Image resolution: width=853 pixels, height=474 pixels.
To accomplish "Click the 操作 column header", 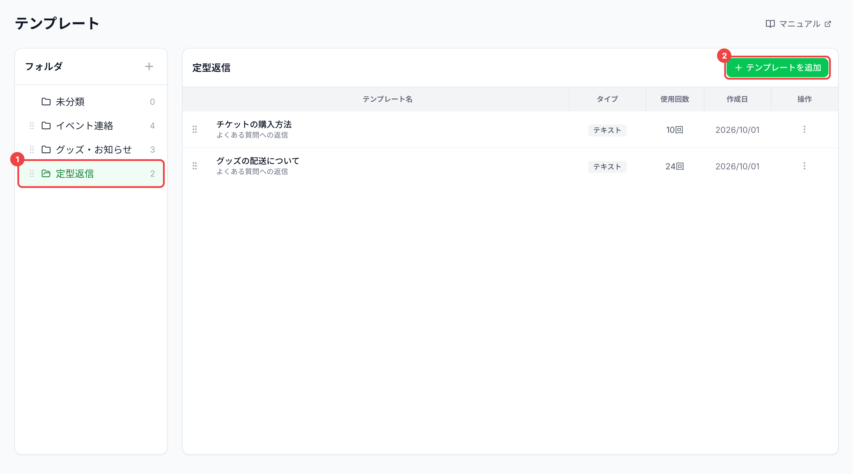I will (804, 99).
